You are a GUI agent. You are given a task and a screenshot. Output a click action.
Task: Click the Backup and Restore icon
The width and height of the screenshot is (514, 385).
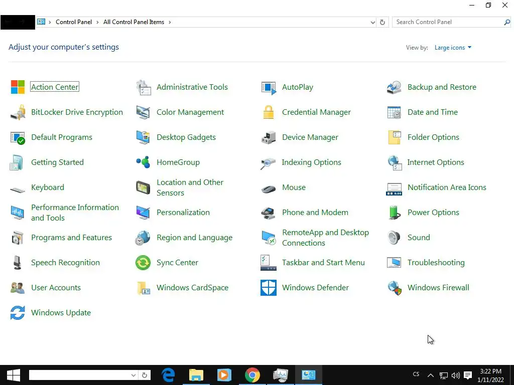point(394,87)
